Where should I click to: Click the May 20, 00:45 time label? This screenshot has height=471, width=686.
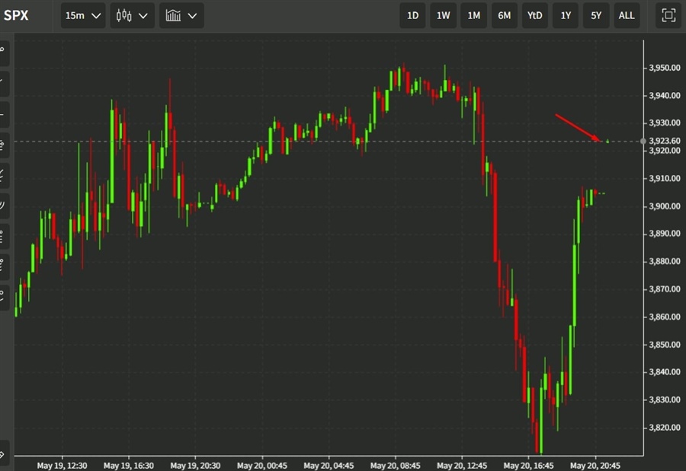tap(262, 466)
